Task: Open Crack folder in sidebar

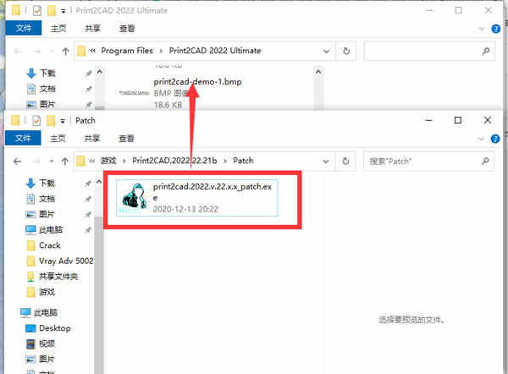Action: click(x=50, y=245)
